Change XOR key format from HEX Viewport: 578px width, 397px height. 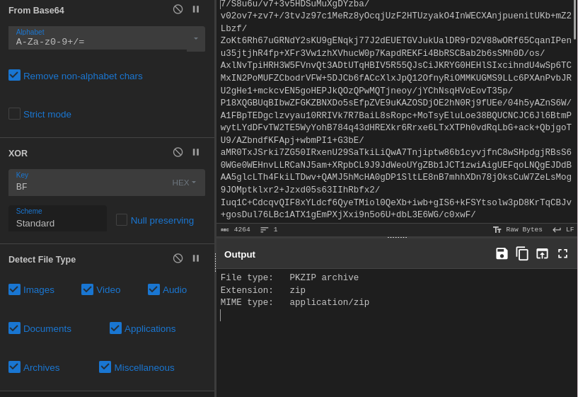tap(184, 183)
